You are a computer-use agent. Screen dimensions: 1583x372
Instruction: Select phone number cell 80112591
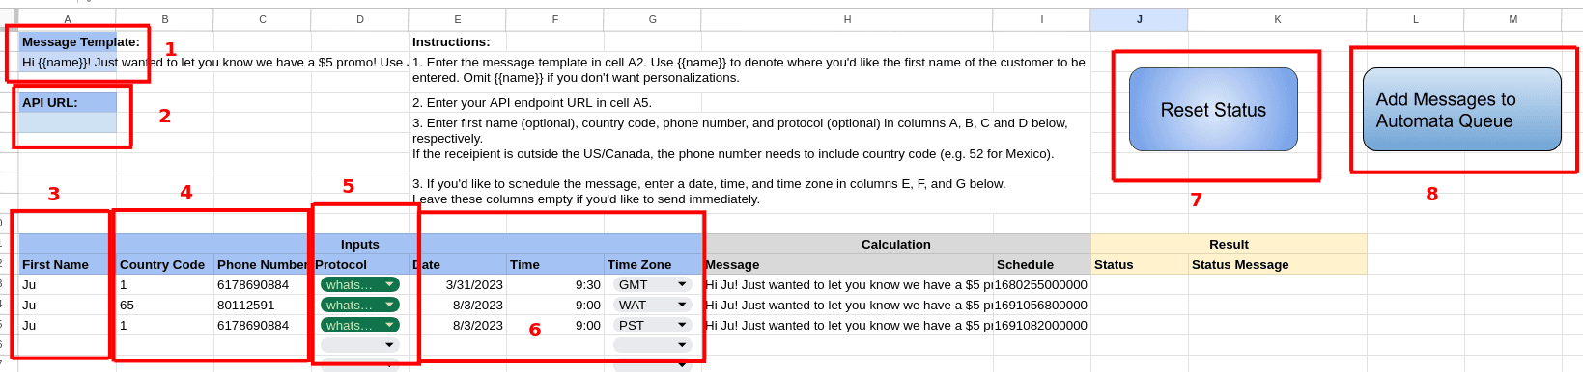pyautogui.click(x=263, y=305)
